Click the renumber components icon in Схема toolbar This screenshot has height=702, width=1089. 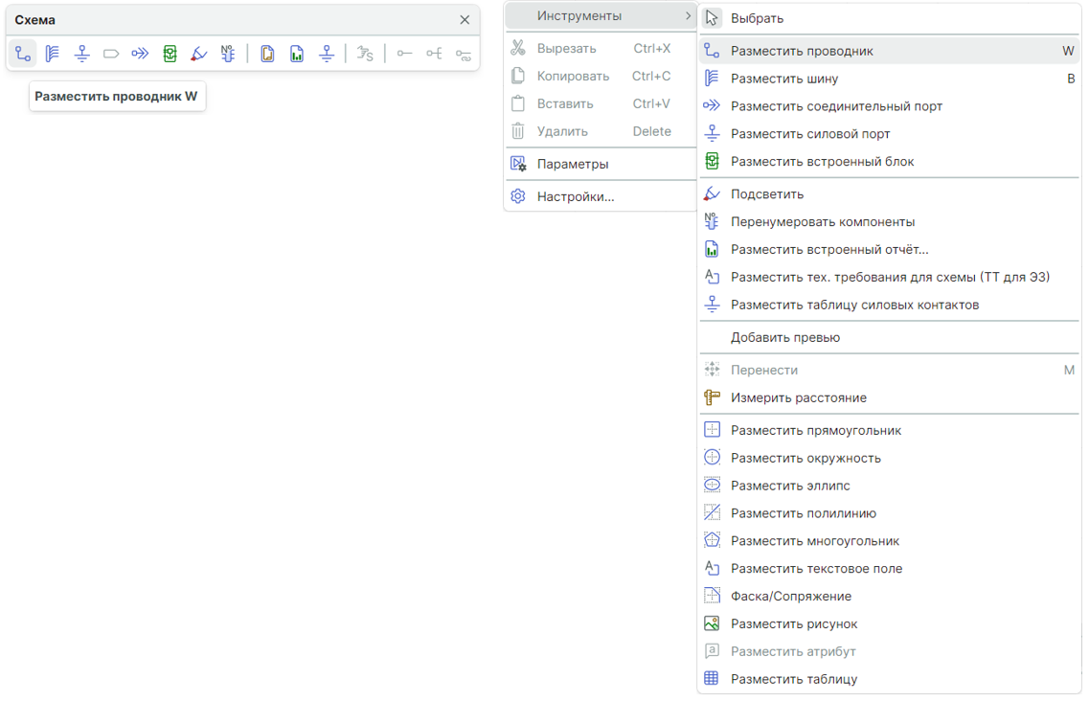point(228,54)
